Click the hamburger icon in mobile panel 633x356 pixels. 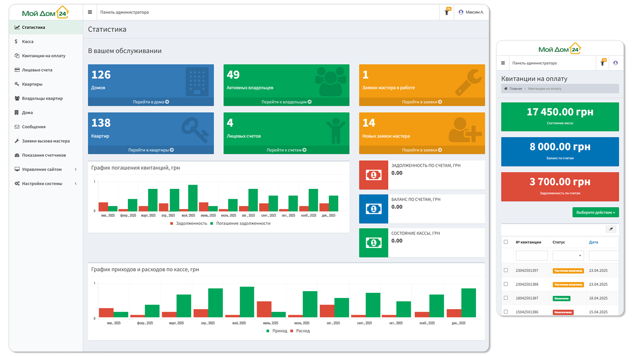[503, 63]
